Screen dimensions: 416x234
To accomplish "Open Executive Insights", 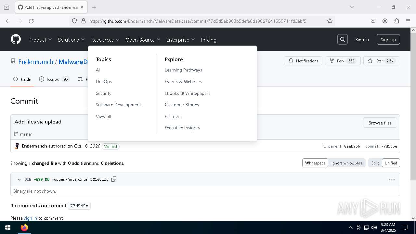I will (182, 128).
